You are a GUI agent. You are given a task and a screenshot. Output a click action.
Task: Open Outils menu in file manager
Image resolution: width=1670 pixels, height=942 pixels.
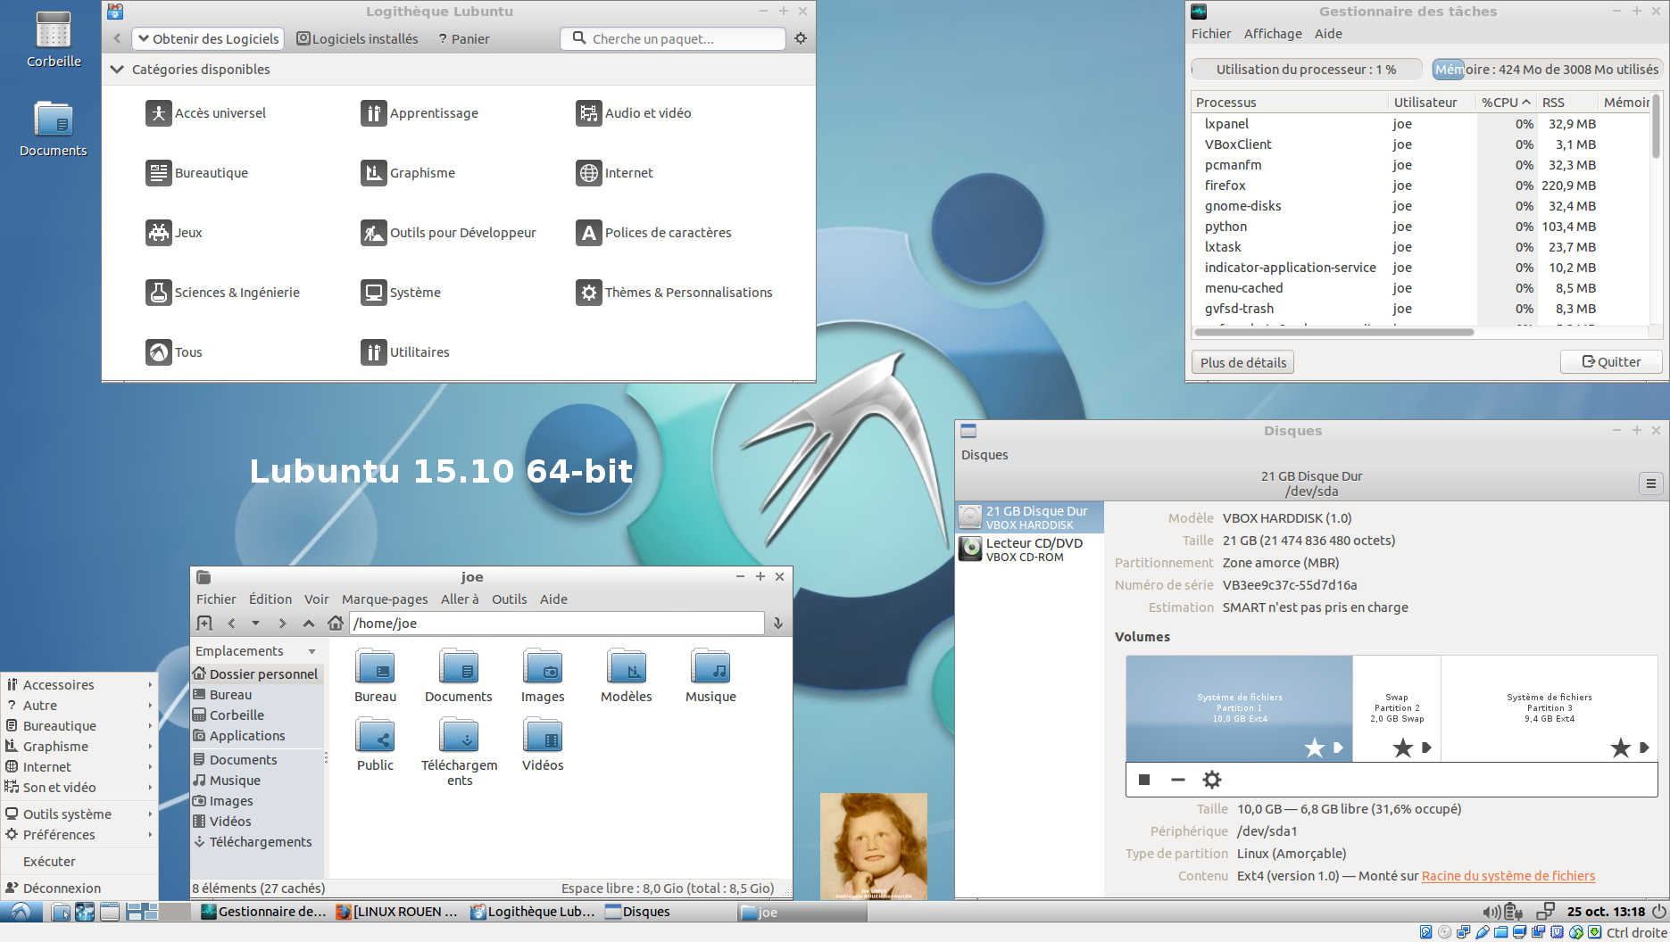pos(510,599)
